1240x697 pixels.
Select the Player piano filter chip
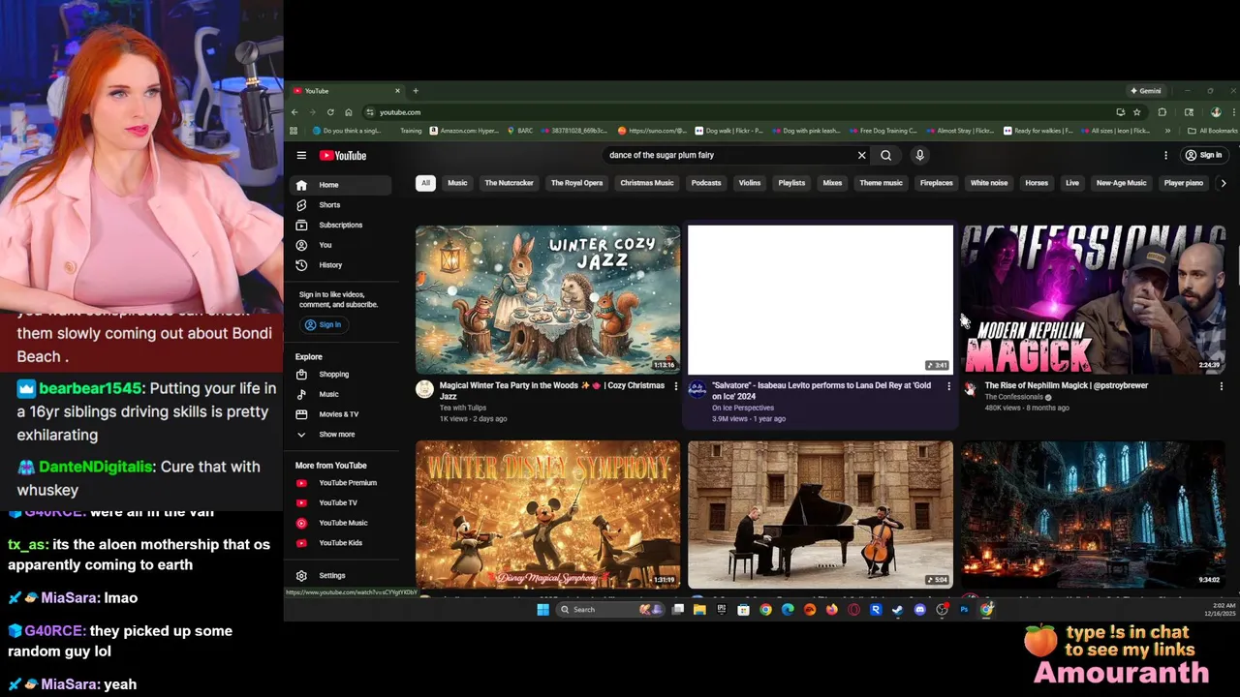tap(1183, 183)
